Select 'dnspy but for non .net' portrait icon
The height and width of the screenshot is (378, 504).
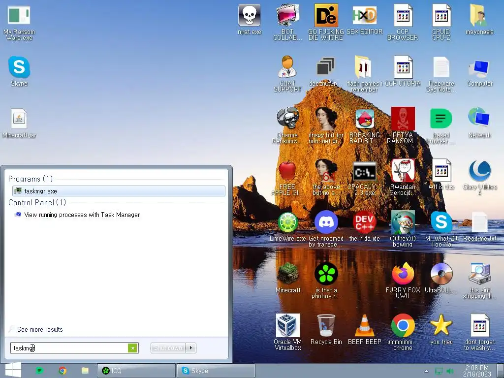[x=326, y=126]
